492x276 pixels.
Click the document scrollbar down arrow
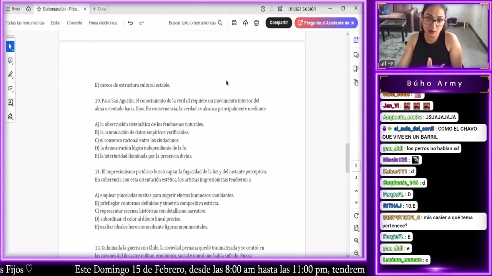pos(347,255)
